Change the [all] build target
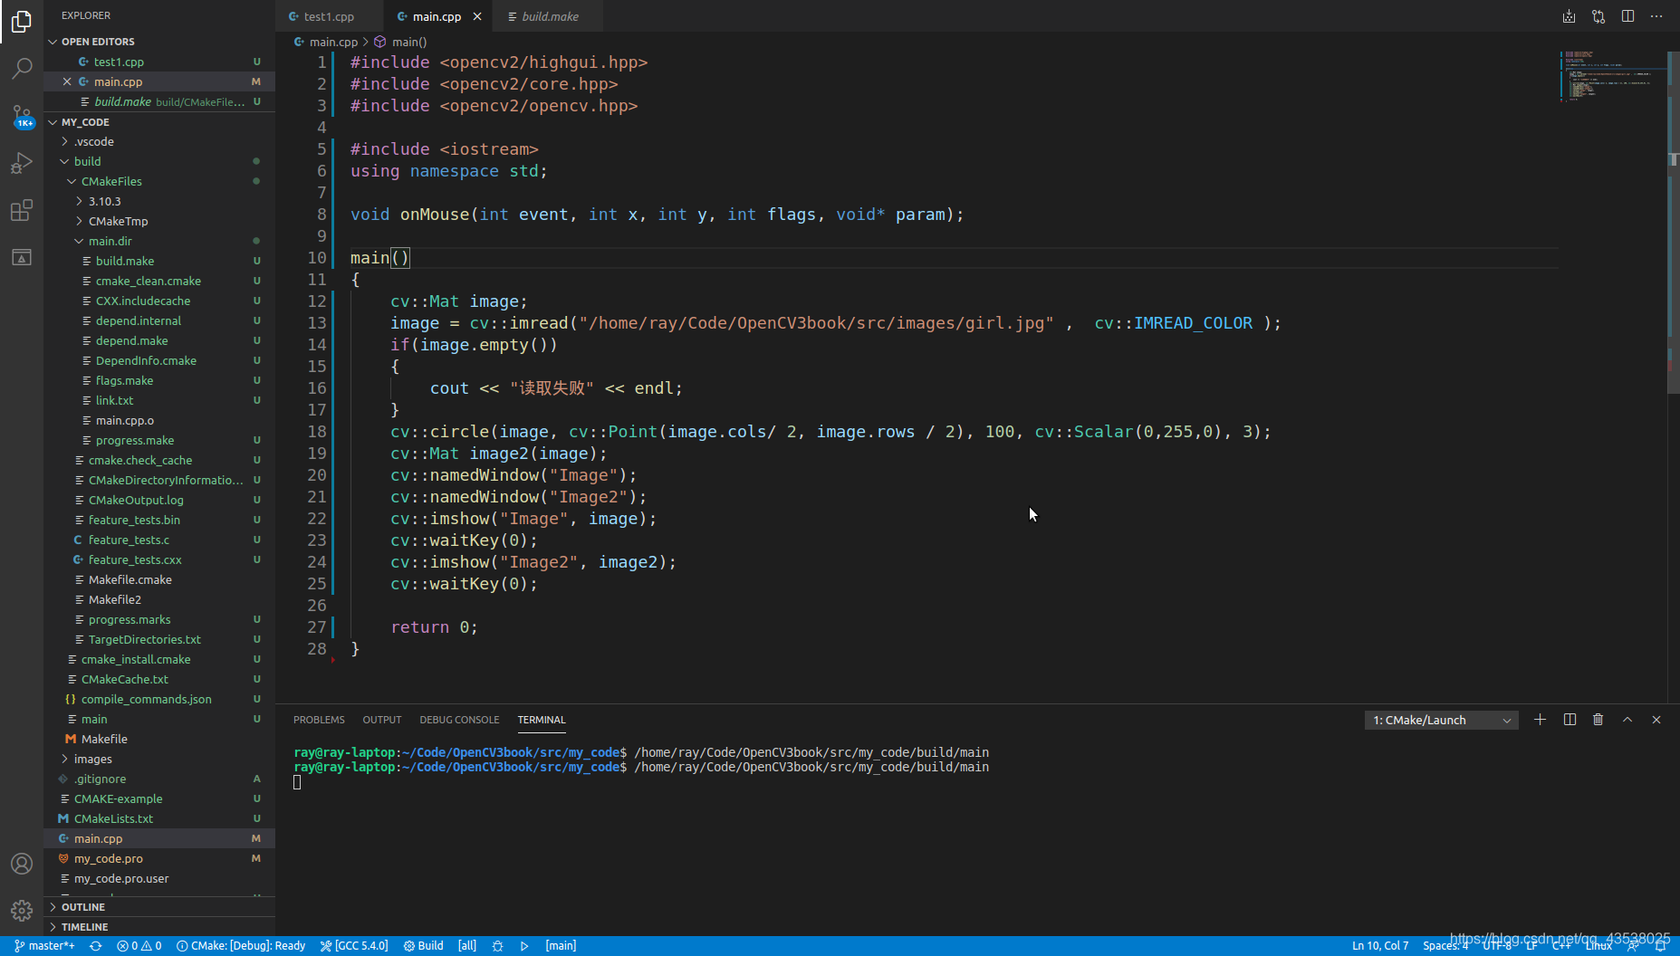 [x=467, y=946]
